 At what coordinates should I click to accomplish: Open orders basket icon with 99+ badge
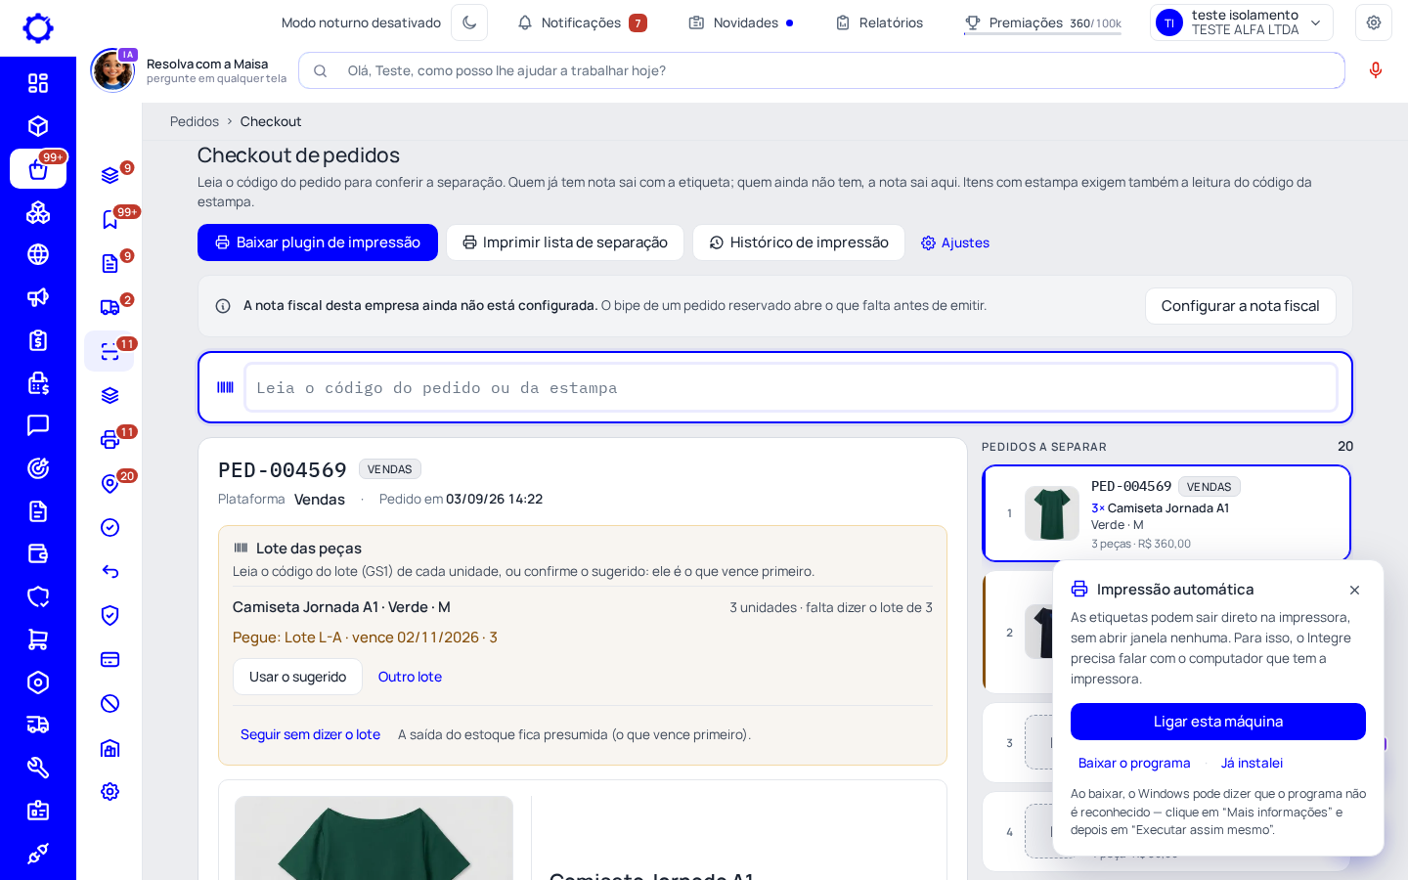tap(38, 169)
